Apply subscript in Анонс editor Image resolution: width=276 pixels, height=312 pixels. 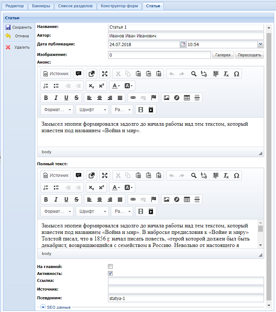point(91,86)
